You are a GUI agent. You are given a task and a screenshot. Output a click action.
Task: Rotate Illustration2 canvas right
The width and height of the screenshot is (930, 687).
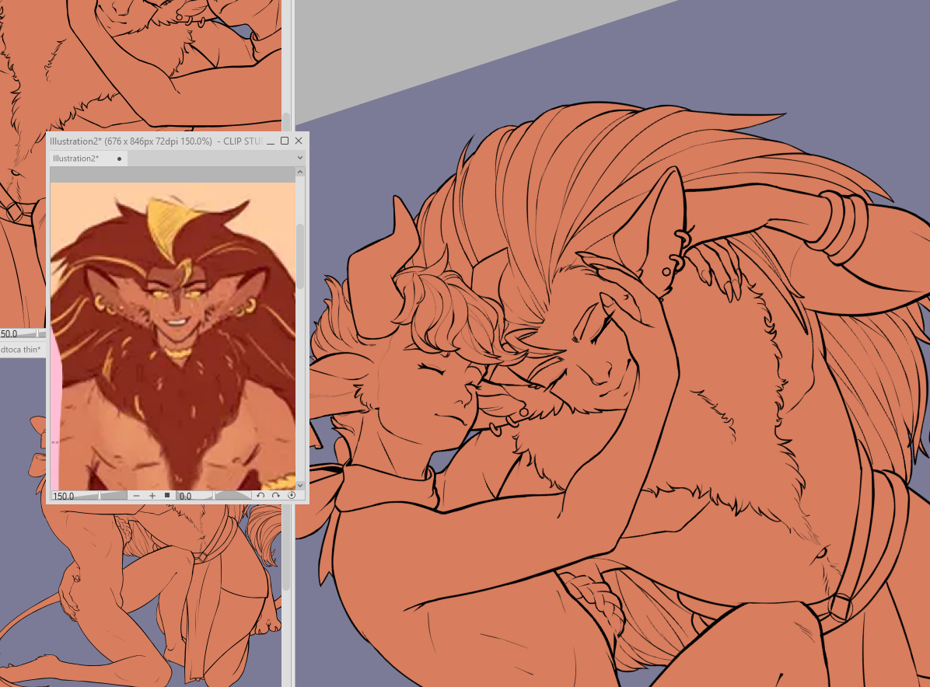pos(276,495)
